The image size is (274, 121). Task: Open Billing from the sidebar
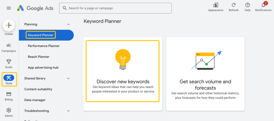click(x=9, y=96)
